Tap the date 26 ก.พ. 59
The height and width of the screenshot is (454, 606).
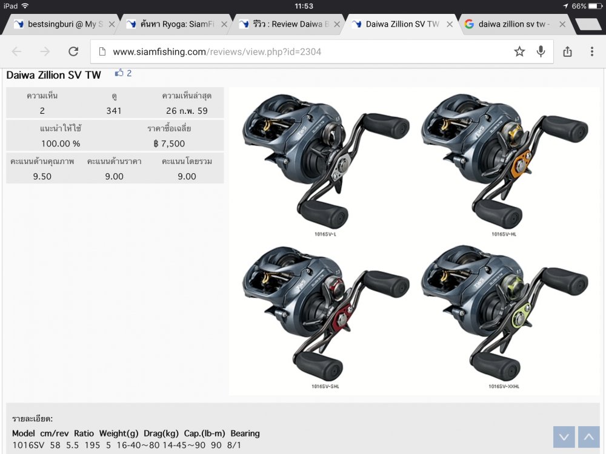point(187,111)
